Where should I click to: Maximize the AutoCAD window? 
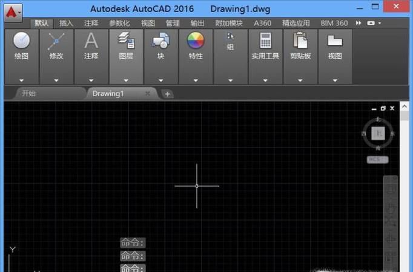[375, 7]
